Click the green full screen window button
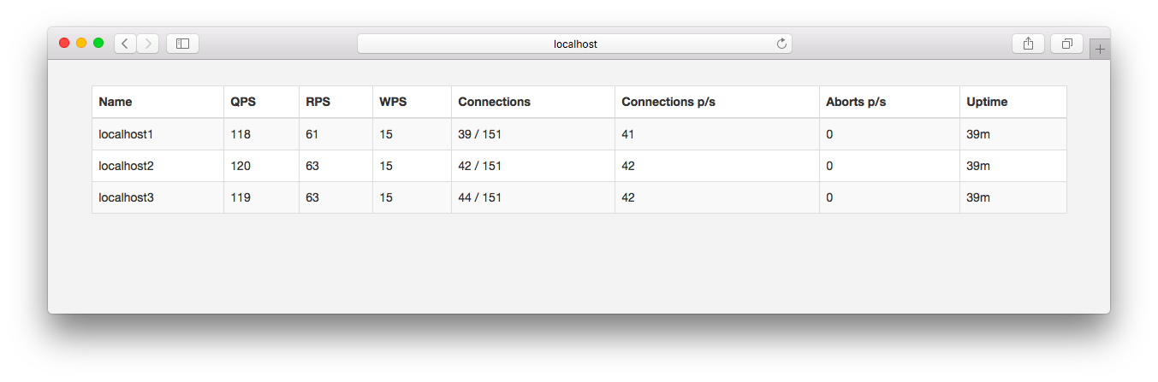Viewport: 1158px width, 382px height. [98, 43]
